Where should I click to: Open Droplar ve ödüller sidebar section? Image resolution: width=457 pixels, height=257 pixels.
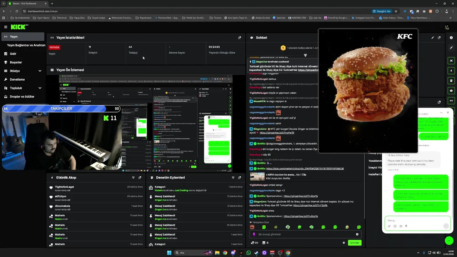[x=22, y=97]
